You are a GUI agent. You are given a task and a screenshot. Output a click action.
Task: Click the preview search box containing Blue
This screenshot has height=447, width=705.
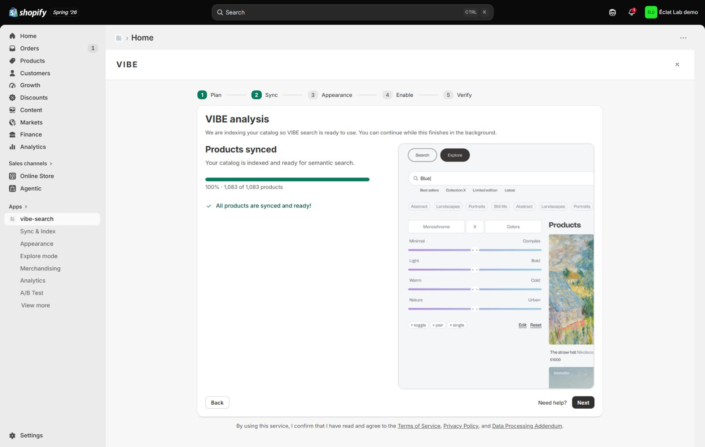(x=501, y=178)
